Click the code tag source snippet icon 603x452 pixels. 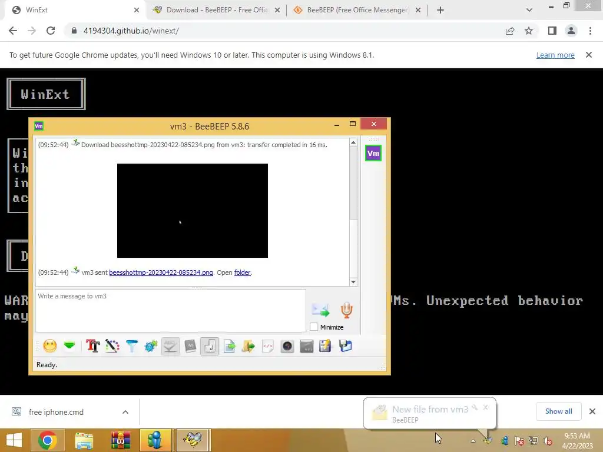pyautogui.click(x=268, y=346)
